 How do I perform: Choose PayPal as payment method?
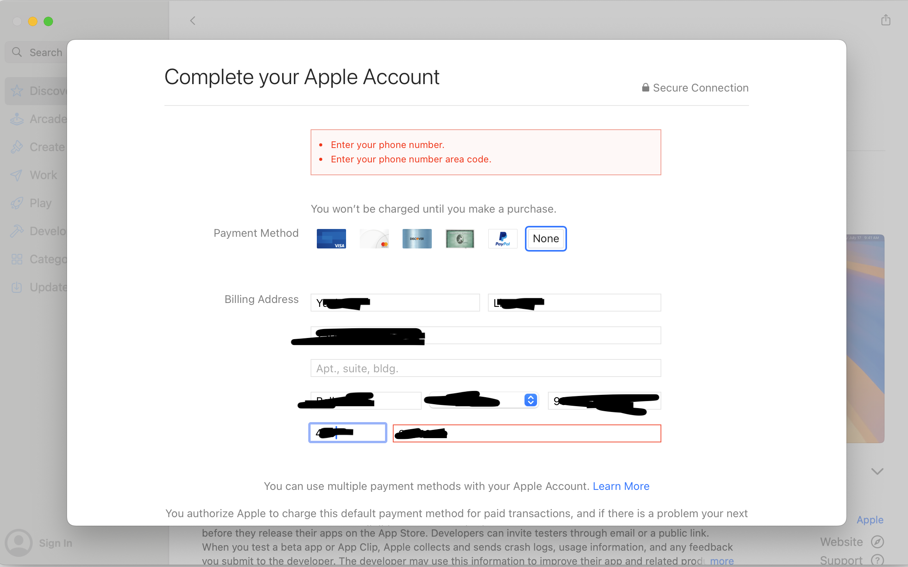503,239
